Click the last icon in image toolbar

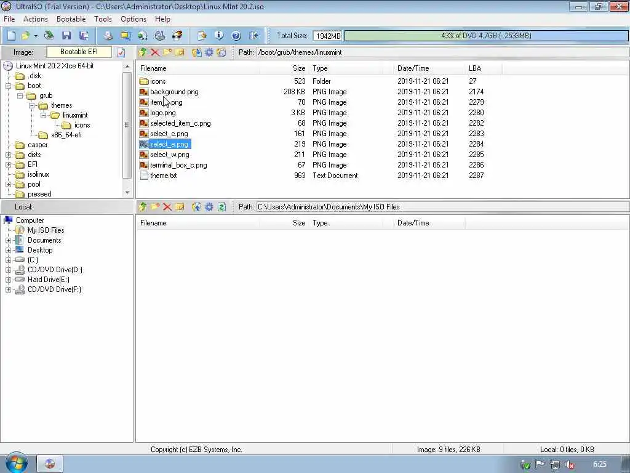point(221,52)
